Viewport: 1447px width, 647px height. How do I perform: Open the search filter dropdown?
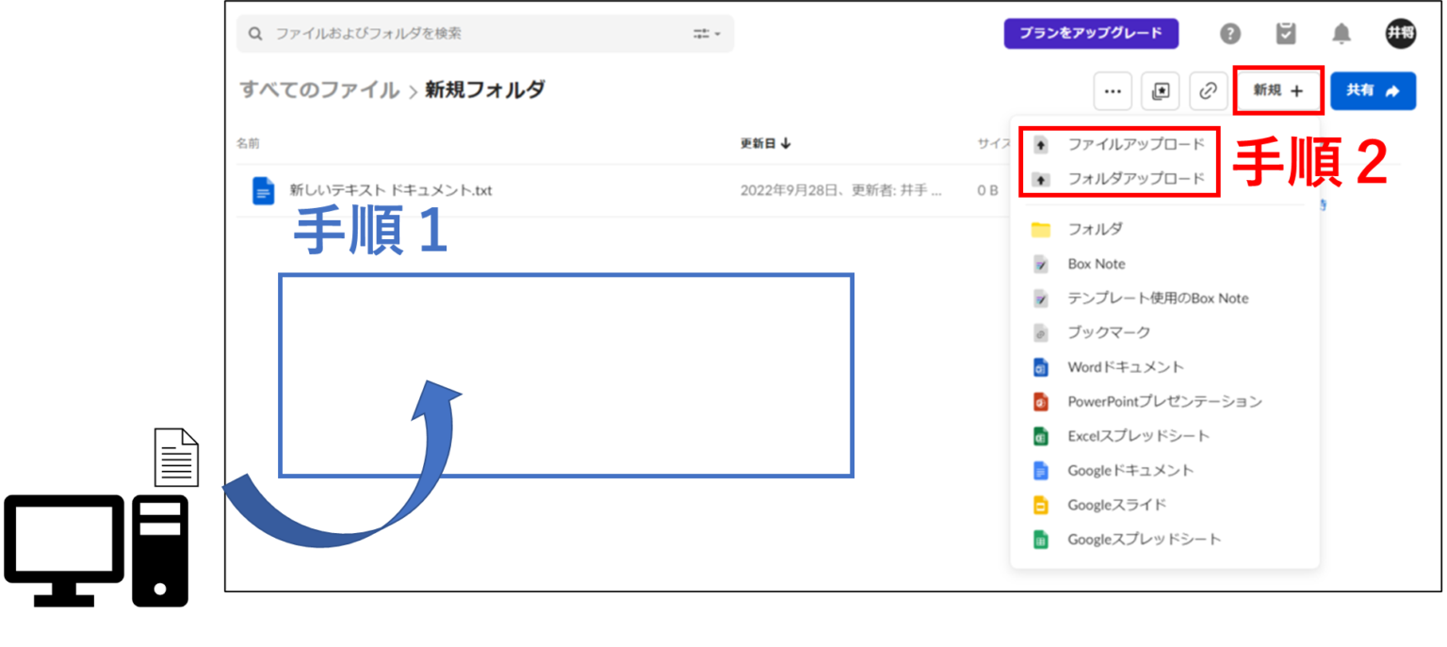[x=707, y=33]
